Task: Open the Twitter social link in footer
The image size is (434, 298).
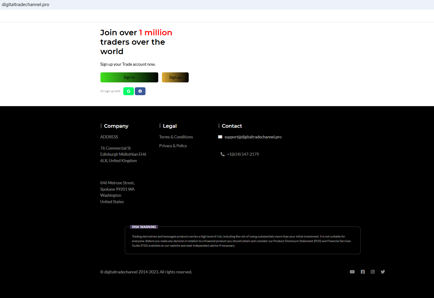Action: coord(383,272)
